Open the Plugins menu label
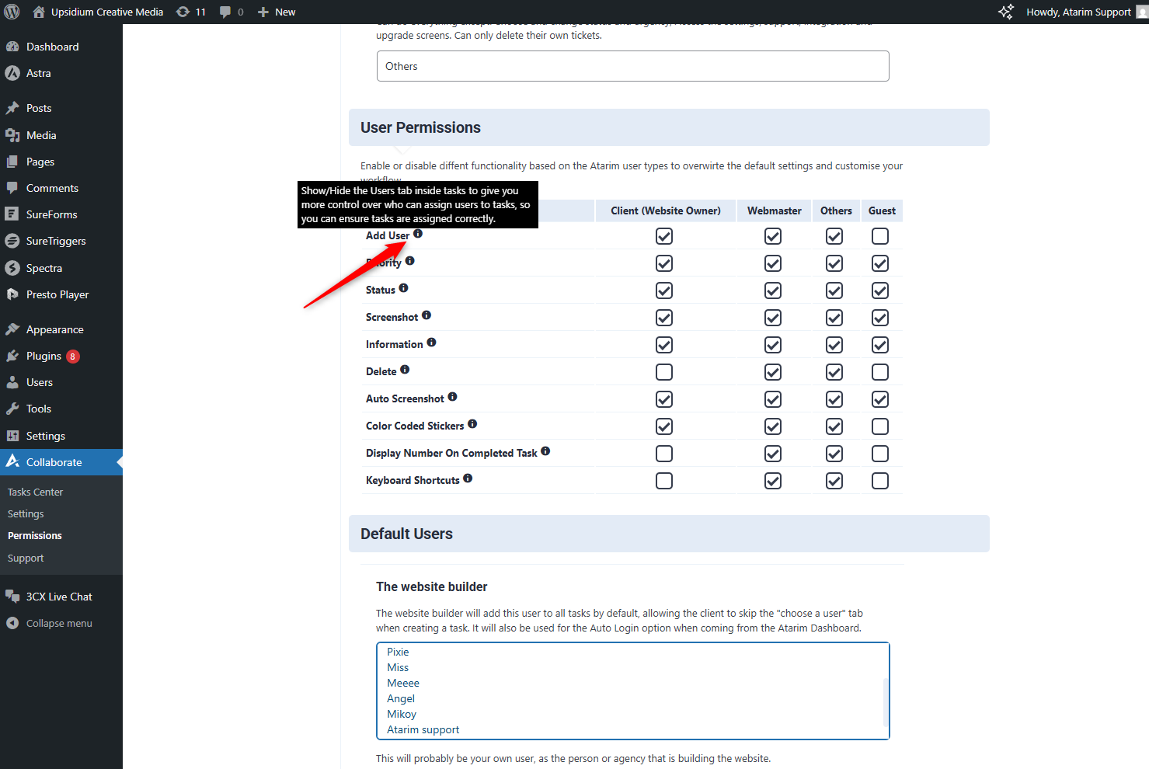This screenshot has height=769, width=1149. [44, 356]
